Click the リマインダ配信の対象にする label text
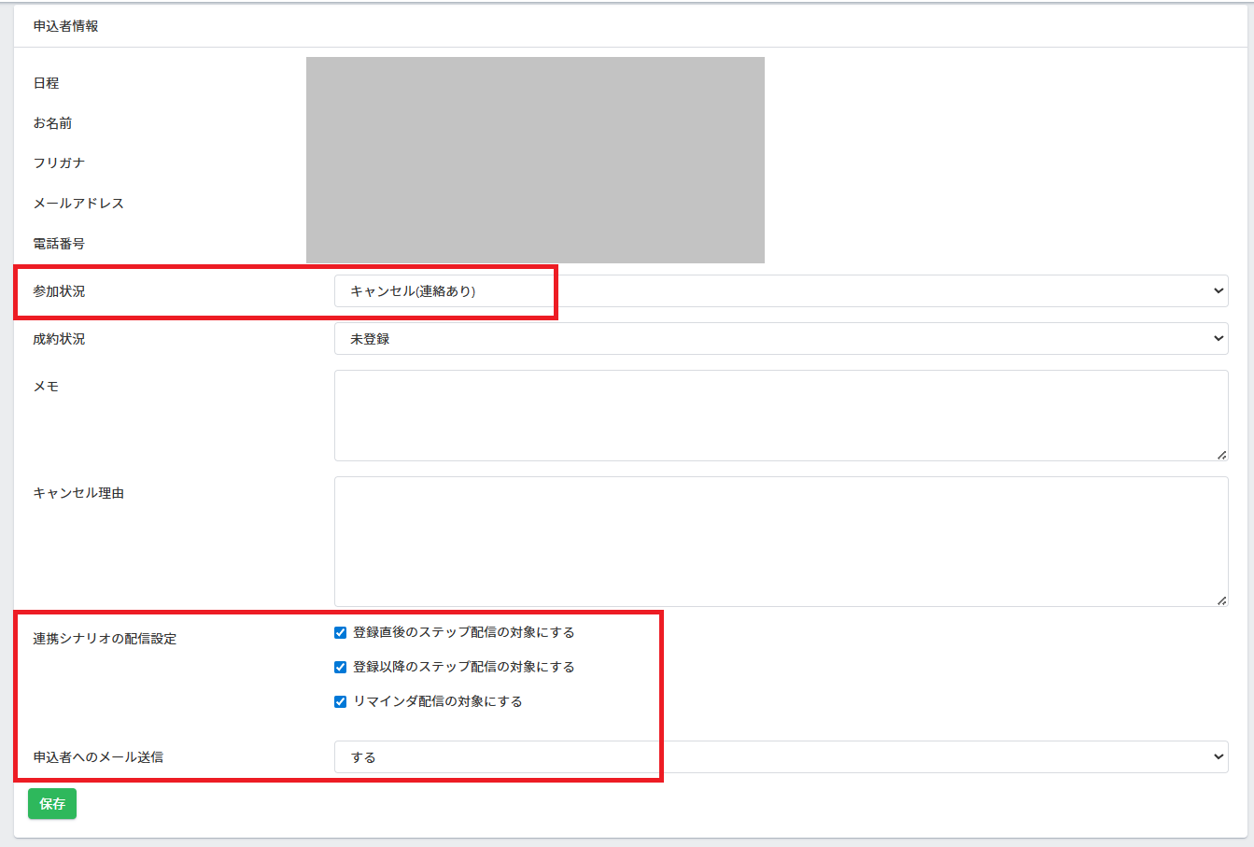The width and height of the screenshot is (1254, 847). 438,701
